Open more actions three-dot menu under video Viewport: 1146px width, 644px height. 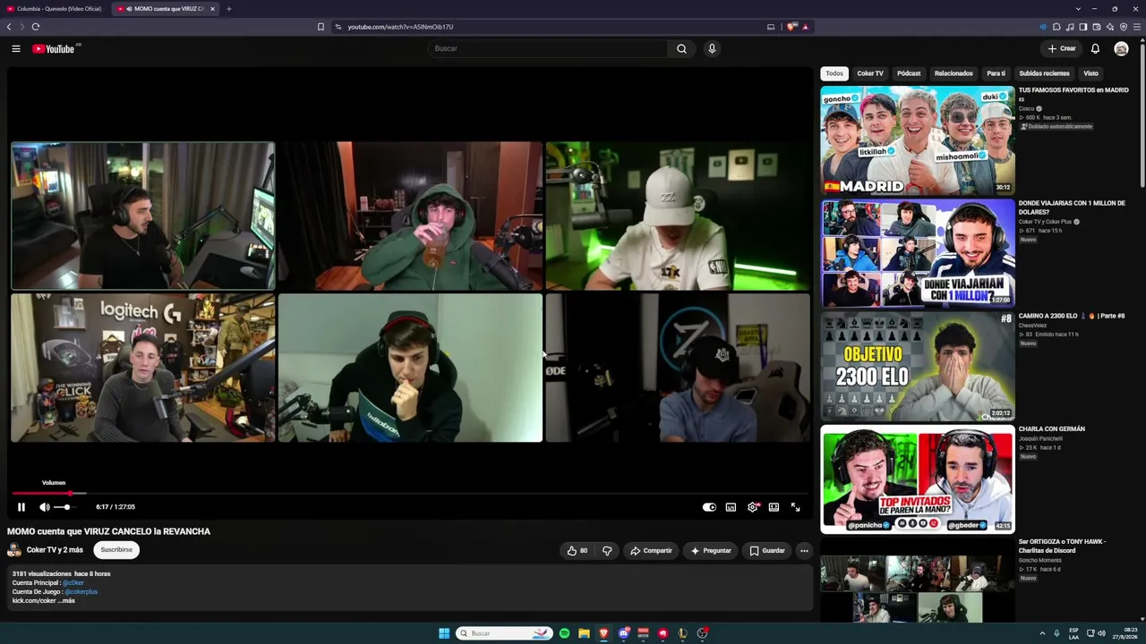pyautogui.click(x=804, y=551)
